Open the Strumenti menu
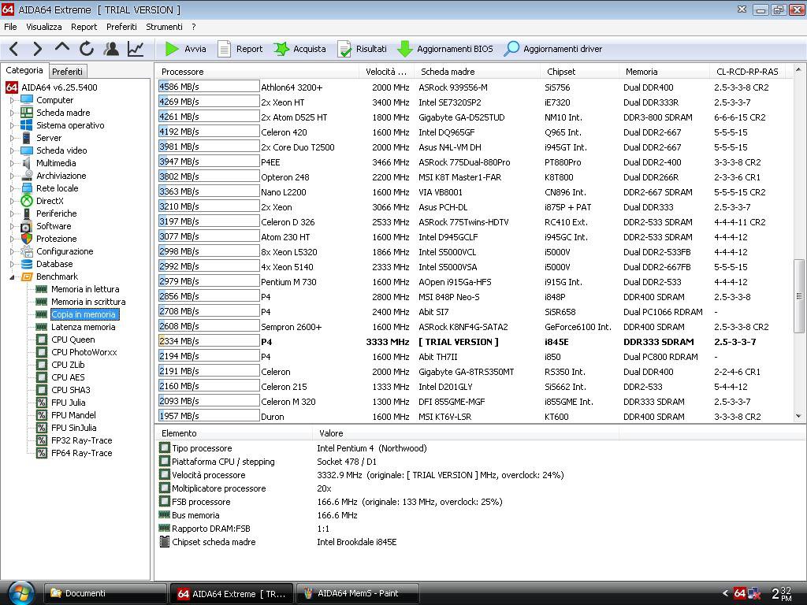The image size is (807, 605). 164,27
